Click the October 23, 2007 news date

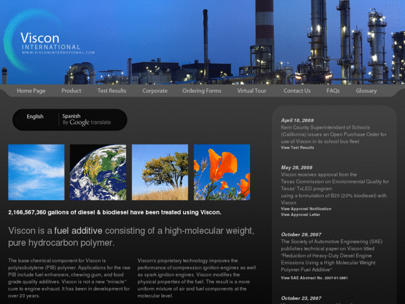coord(301,298)
